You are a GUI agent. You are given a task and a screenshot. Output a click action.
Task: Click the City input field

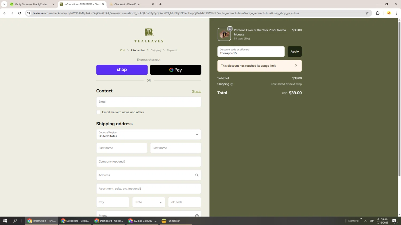point(113,202)
